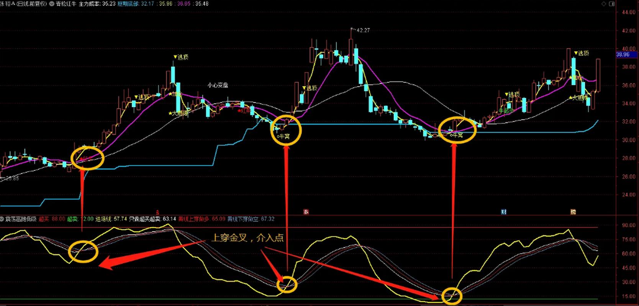Click the leftmost red 'S' marker on time axis
Screen dimensions: 639x306
[x=157, y=212]
